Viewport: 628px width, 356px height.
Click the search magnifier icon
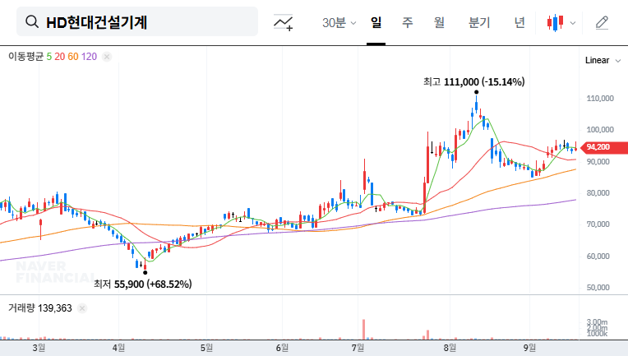click(x=32, y=22)
